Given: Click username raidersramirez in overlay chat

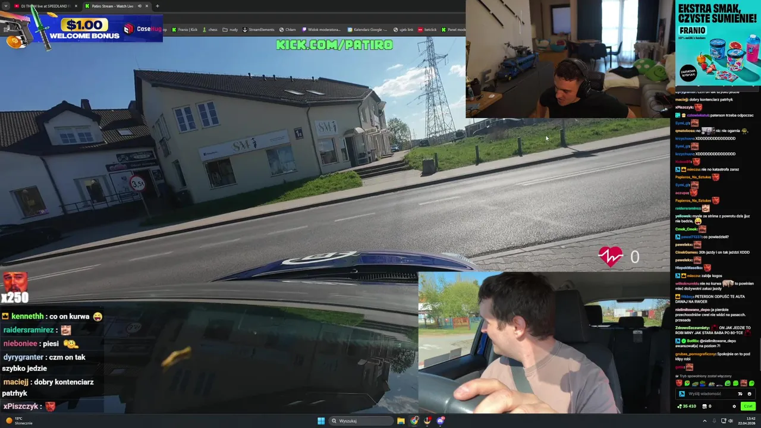Looking at the screenshot, I should point(28,330).
